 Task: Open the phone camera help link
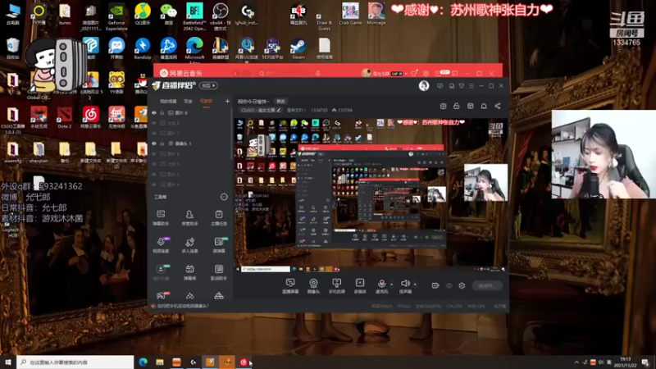coord(183,306)
